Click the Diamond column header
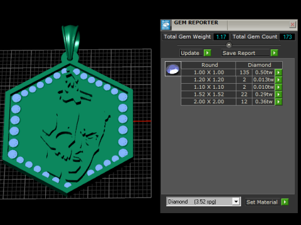Screen dimensions: 301x225 (259, 65)
